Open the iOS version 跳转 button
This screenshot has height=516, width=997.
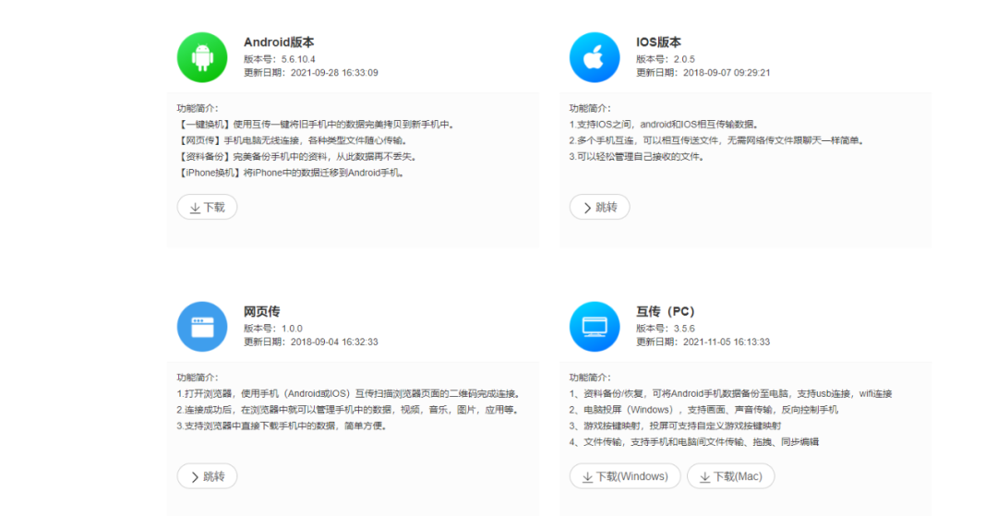600,207
